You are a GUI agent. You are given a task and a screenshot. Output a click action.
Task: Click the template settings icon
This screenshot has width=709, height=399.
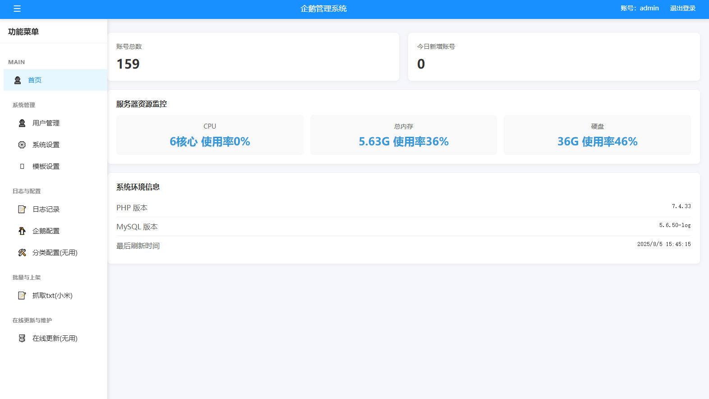(22, 167)
